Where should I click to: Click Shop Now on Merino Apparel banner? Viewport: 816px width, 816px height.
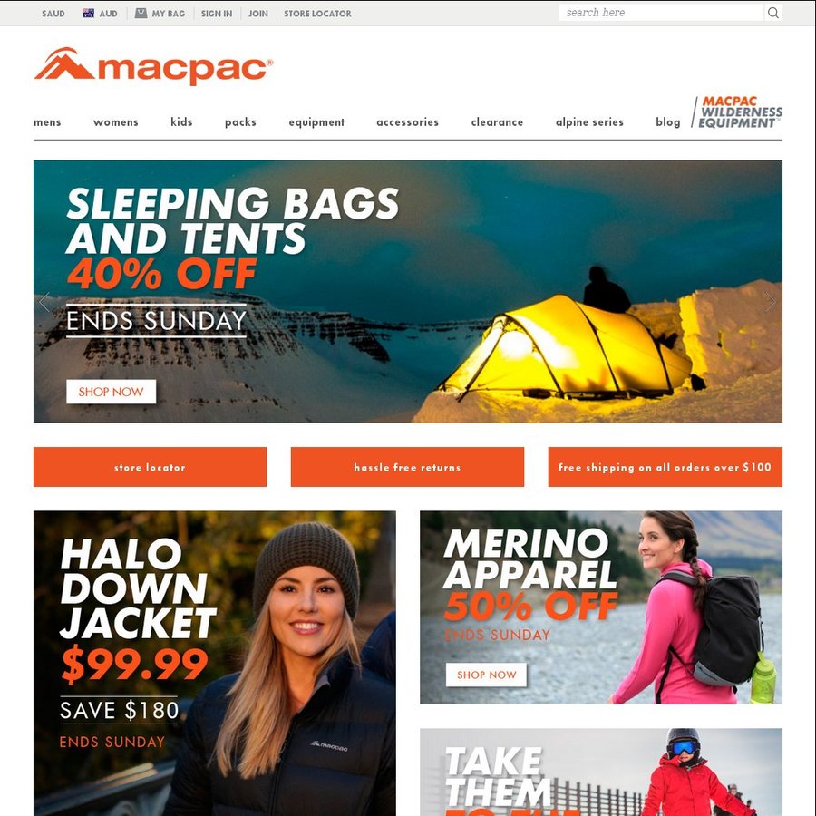pyautogui.click(x=486, y=675)
